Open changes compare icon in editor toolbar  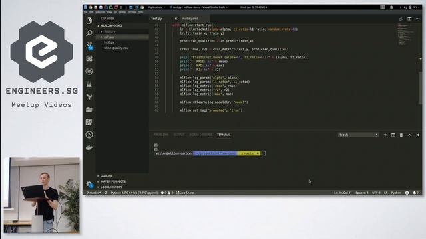pos(401,19)
